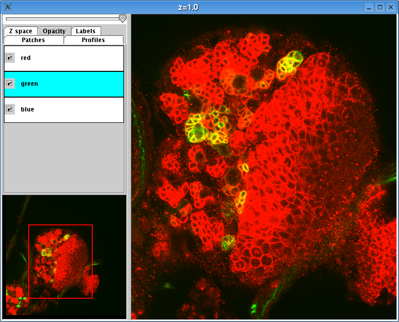The height and width of the screenshot is (322, 399).
Task: Click inside red rectangle in navigator thumbnail
Action: (x=60, y=262)
